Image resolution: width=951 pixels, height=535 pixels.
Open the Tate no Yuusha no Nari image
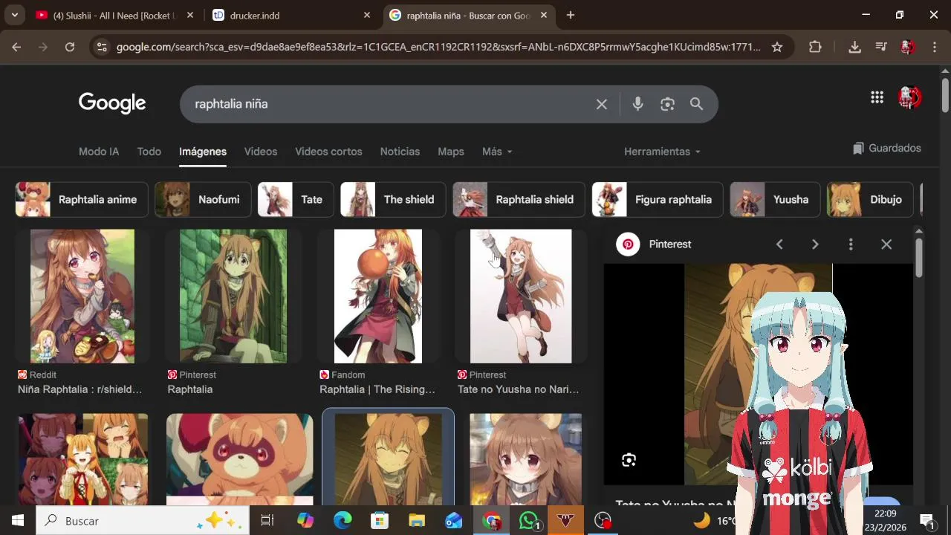(521, 296)
